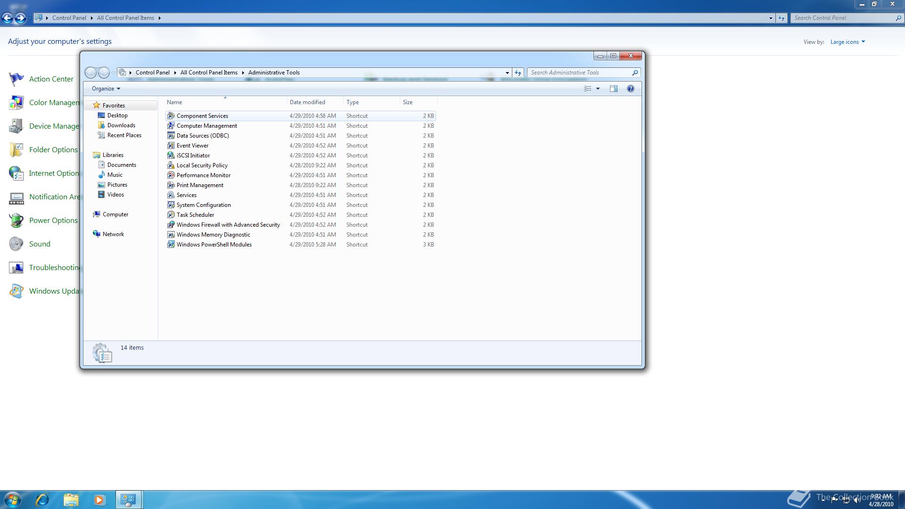This screenshot has width=905, height=509.
Task: Open Desktop under Favorites
Action: 117,115
